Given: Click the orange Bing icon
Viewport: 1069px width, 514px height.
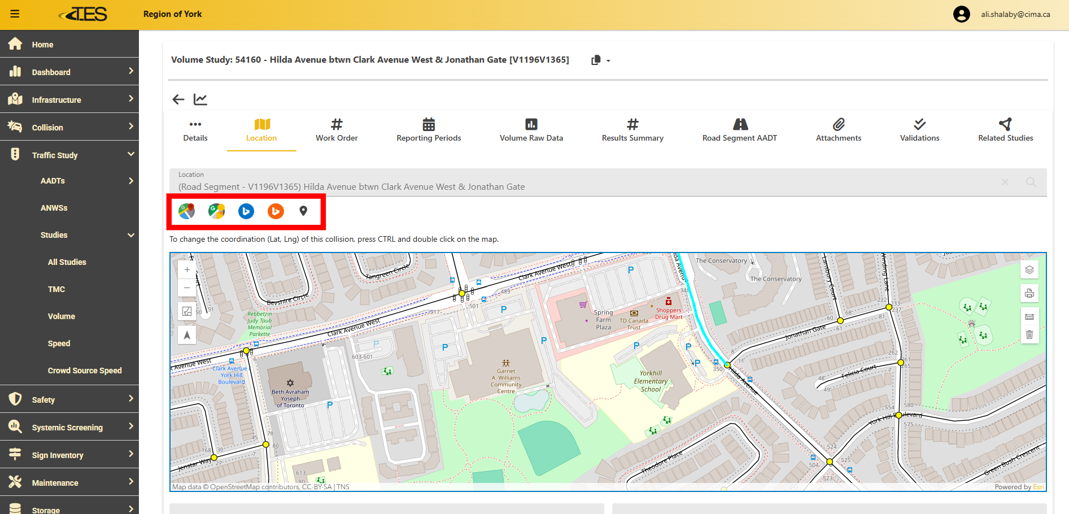Looking at the screenshot, I should pos(276,211).
